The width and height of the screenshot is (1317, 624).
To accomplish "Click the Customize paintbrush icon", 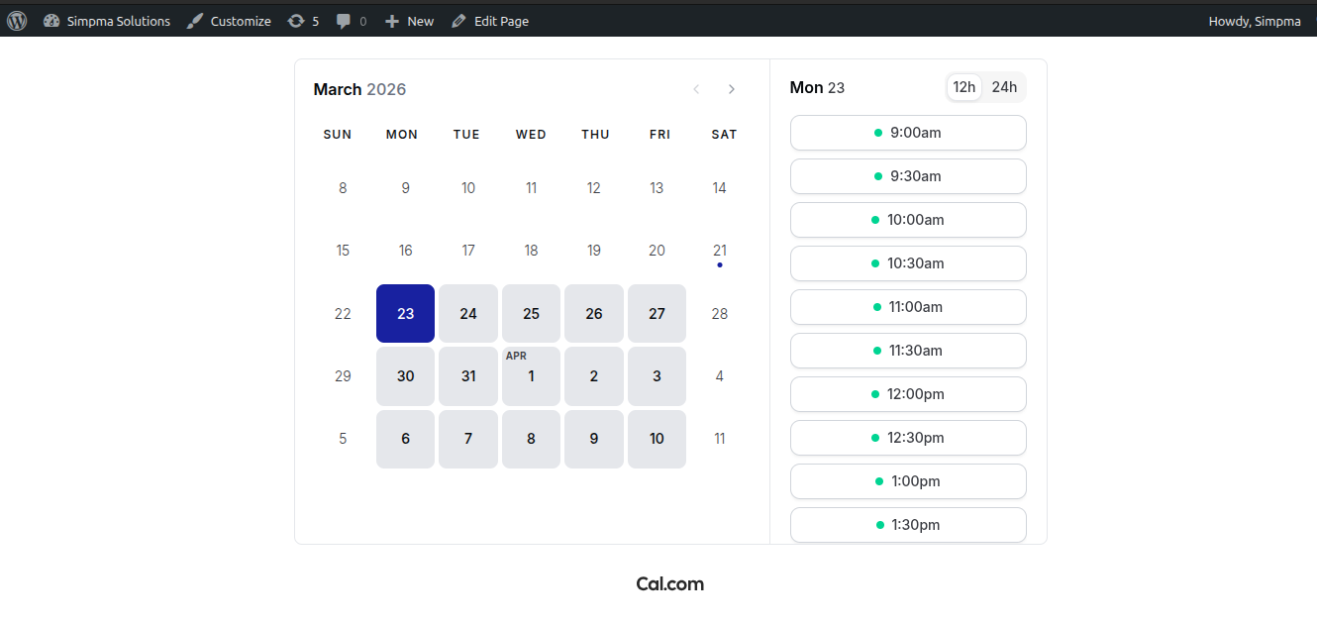I will tap(195, 21).
